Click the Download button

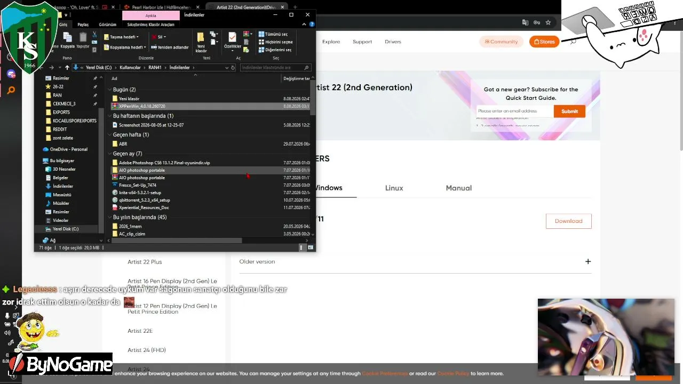[568, 221]
